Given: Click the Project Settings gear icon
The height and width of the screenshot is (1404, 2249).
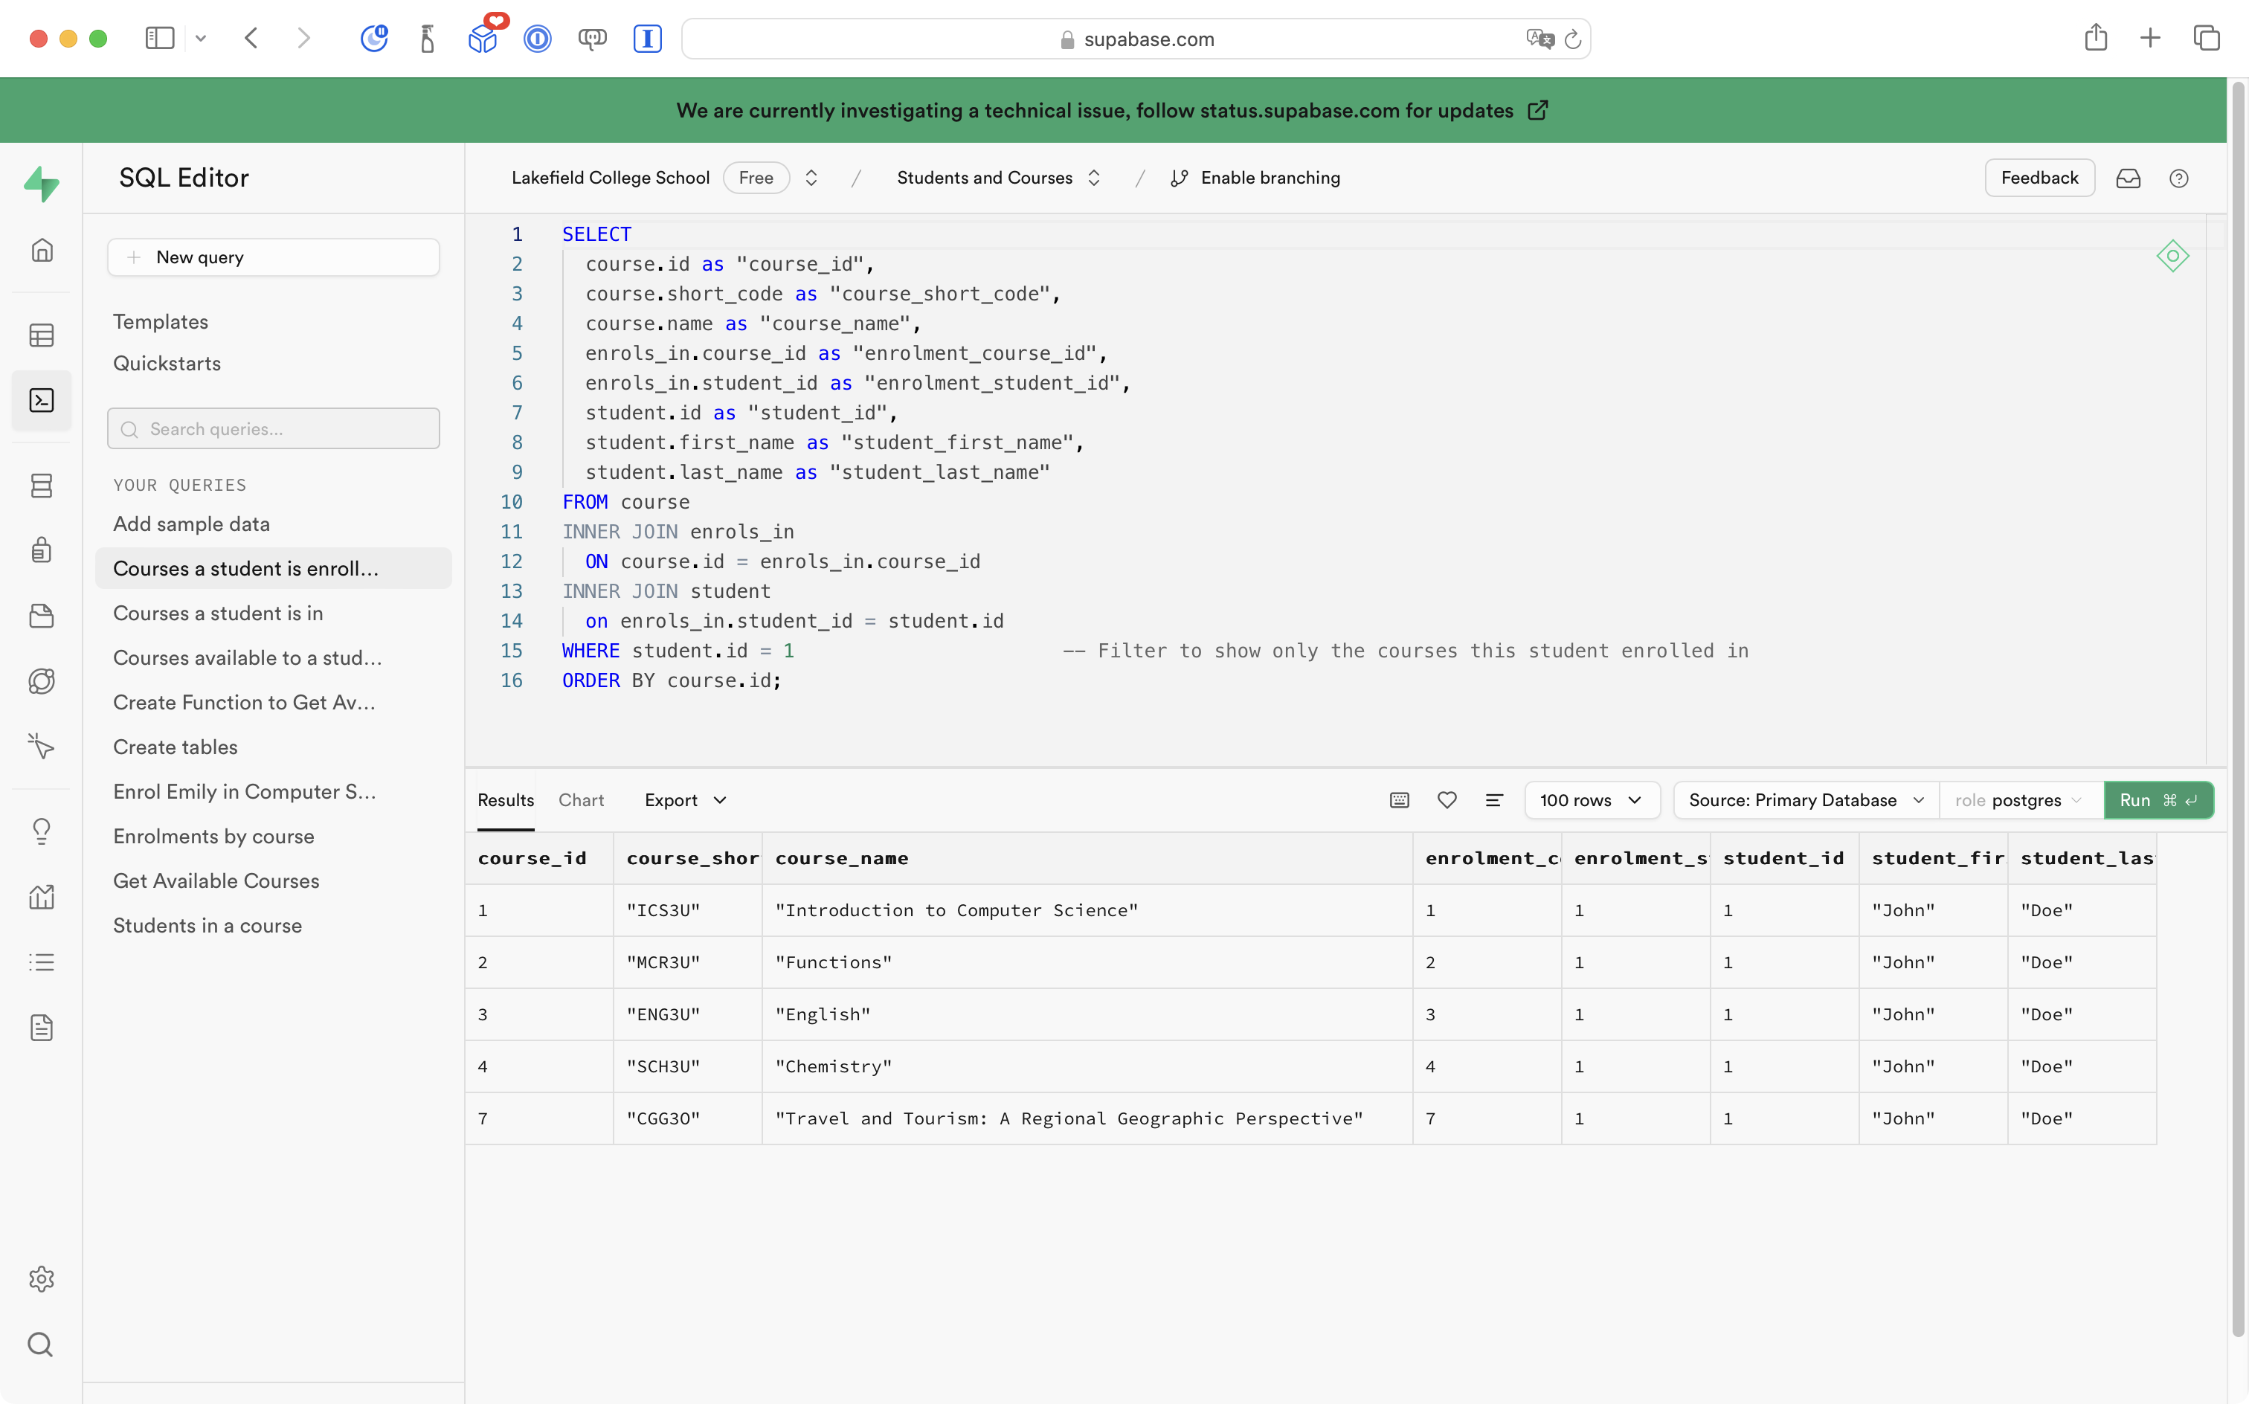Looking at the screenshot, I should point(42,1280).
